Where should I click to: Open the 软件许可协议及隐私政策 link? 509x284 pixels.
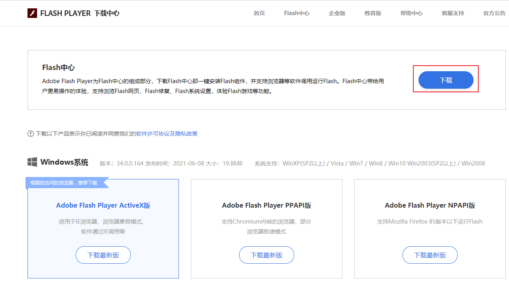pyautogui.click(x=167, y=134)
